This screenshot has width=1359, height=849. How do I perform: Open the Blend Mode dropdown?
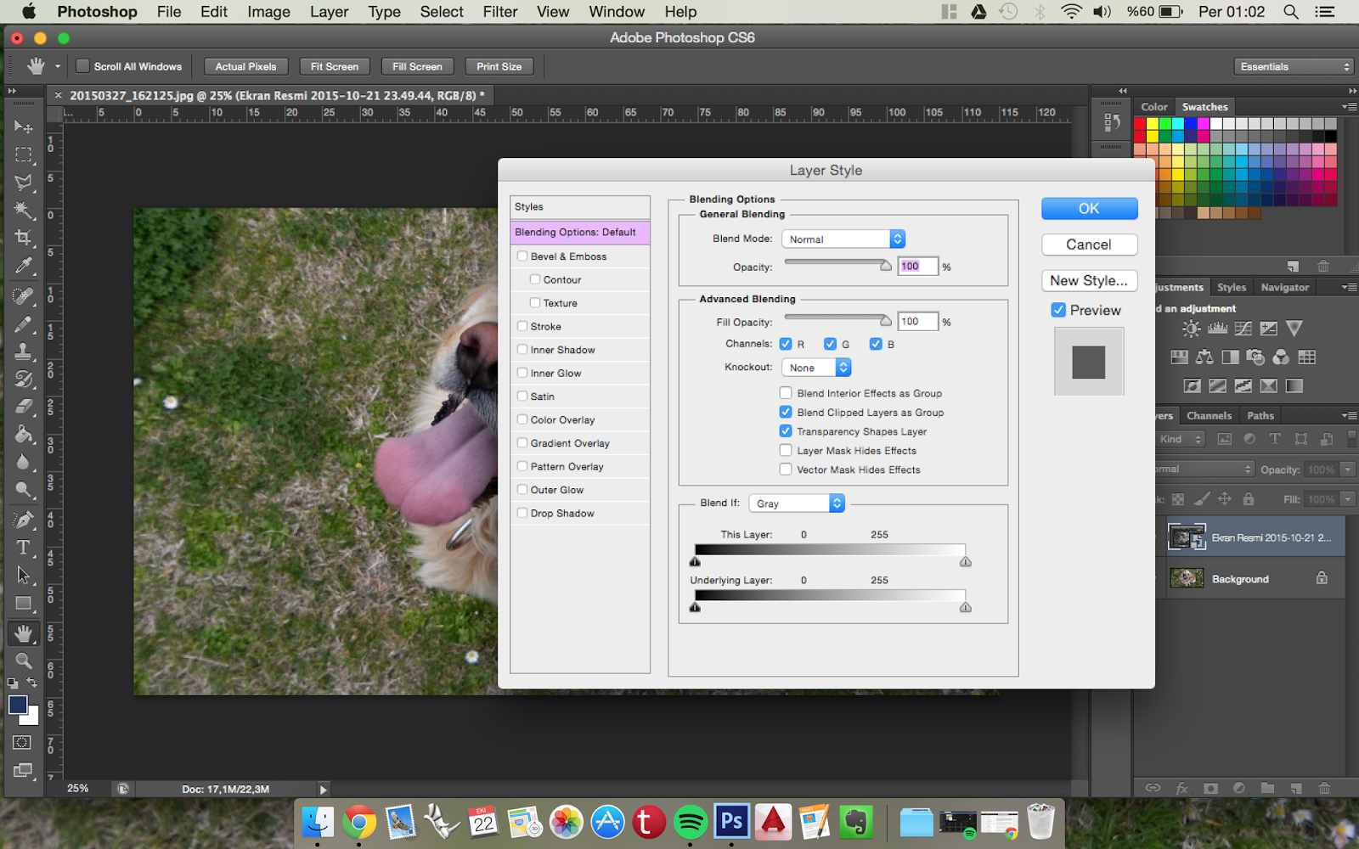click(843, 239)
